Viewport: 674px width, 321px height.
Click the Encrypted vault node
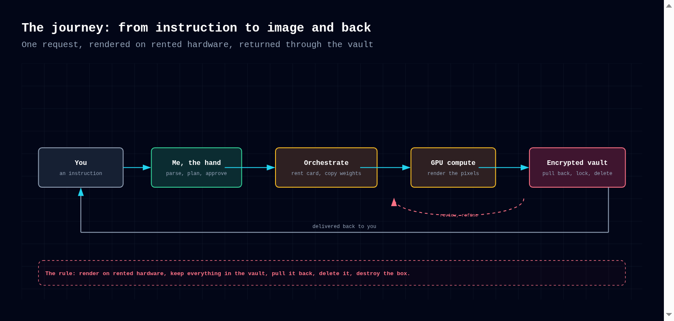578,167
